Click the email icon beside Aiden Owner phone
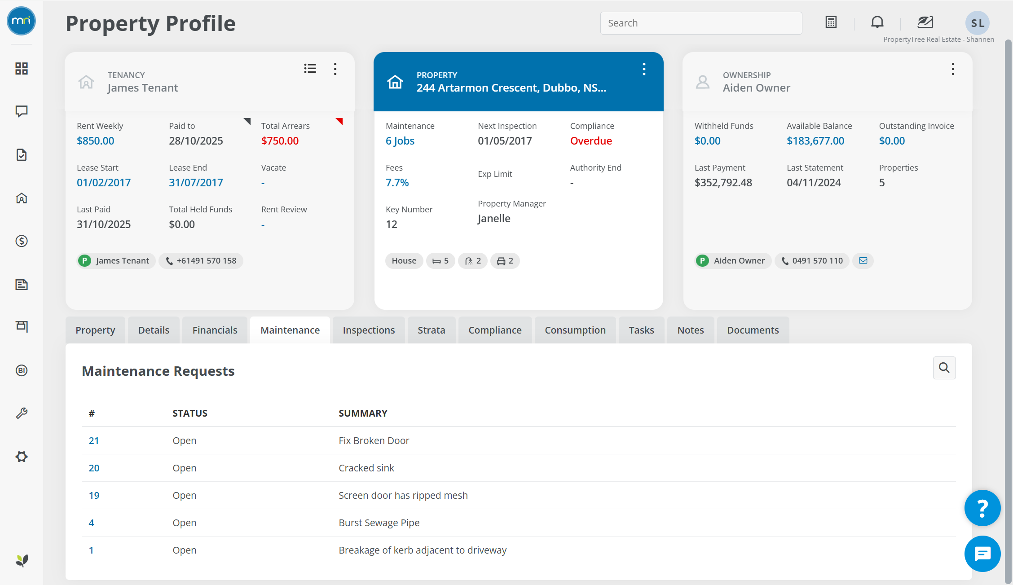The image size is (1013, 585). point(863,260)
